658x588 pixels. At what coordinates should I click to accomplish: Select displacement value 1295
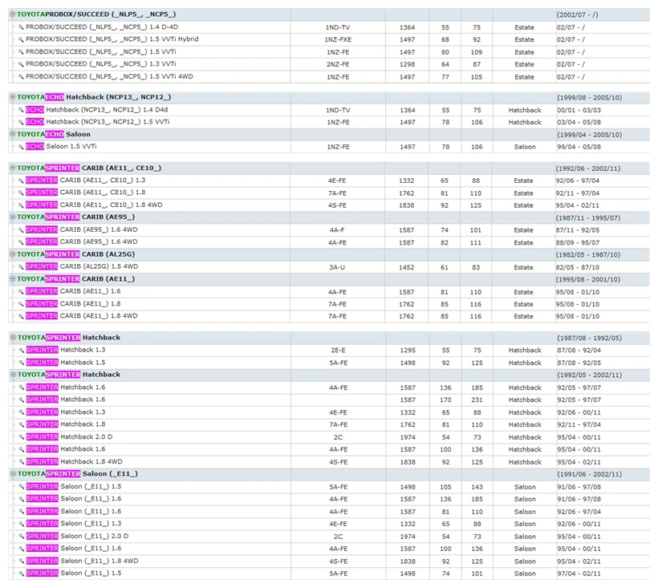pos(408,351)
